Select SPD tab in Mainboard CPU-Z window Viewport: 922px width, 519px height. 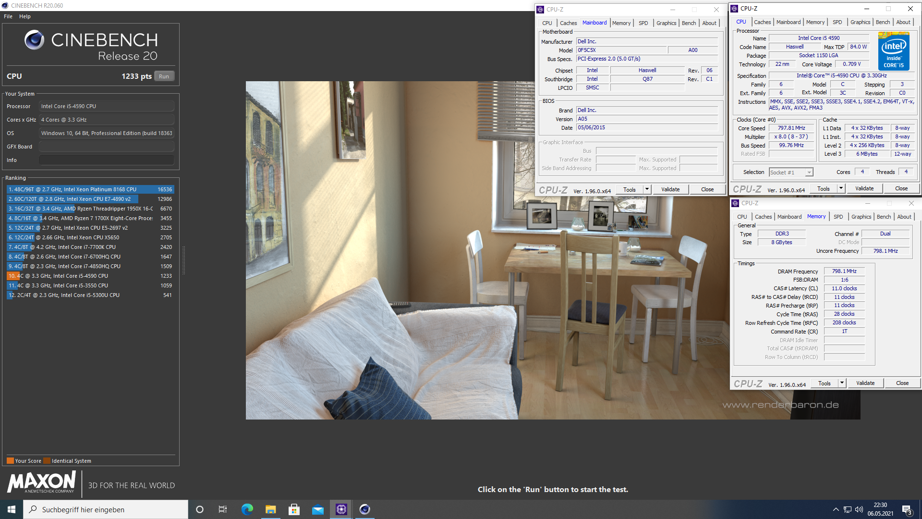click(x=643, y=23)
